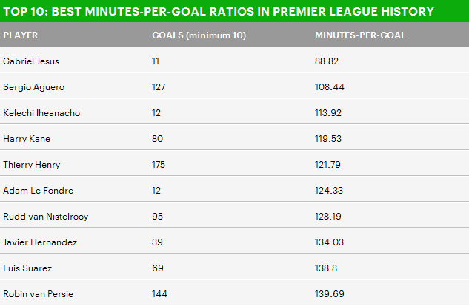Click Sergio Aguero's 127 goals cell

[x=159, y=87]
